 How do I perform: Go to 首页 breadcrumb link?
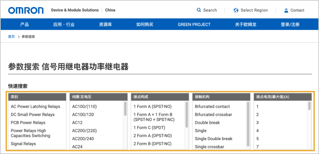pos(11,37)
